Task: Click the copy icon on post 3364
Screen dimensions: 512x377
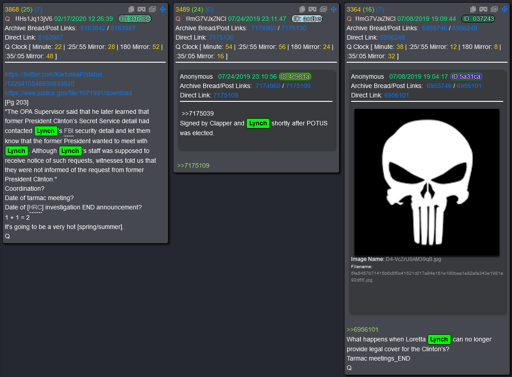Action: [473, 9]
